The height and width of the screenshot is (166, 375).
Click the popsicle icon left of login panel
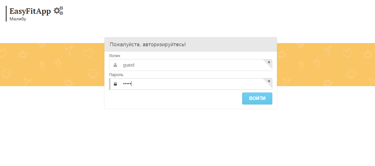(x=42, y=65)
